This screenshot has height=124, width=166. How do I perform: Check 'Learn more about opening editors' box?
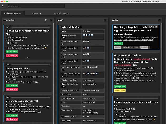click(7, 82)
